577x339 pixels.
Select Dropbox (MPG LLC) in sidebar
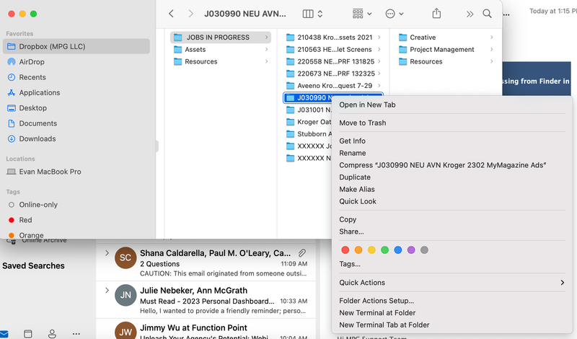[x=76, y=46]
